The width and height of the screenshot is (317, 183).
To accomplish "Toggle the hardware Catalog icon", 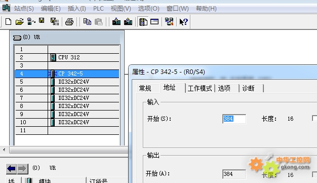I will click(x=143, y=22).
